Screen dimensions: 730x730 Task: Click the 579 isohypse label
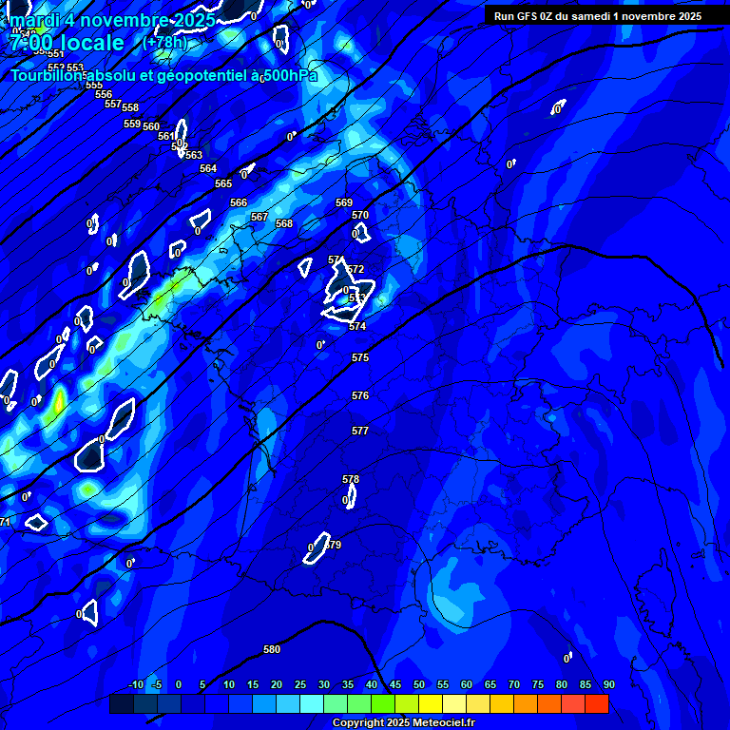(333, 546)
